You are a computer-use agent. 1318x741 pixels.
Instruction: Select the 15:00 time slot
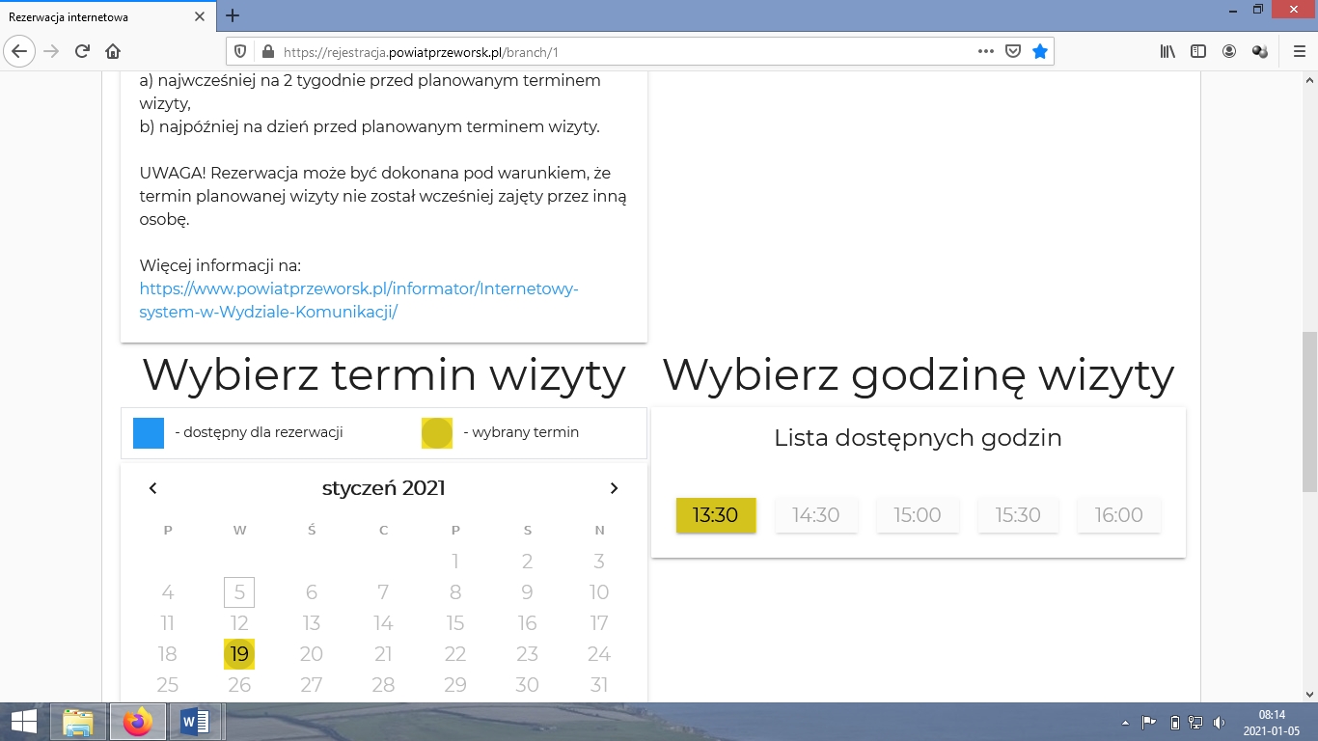[917, 515]
